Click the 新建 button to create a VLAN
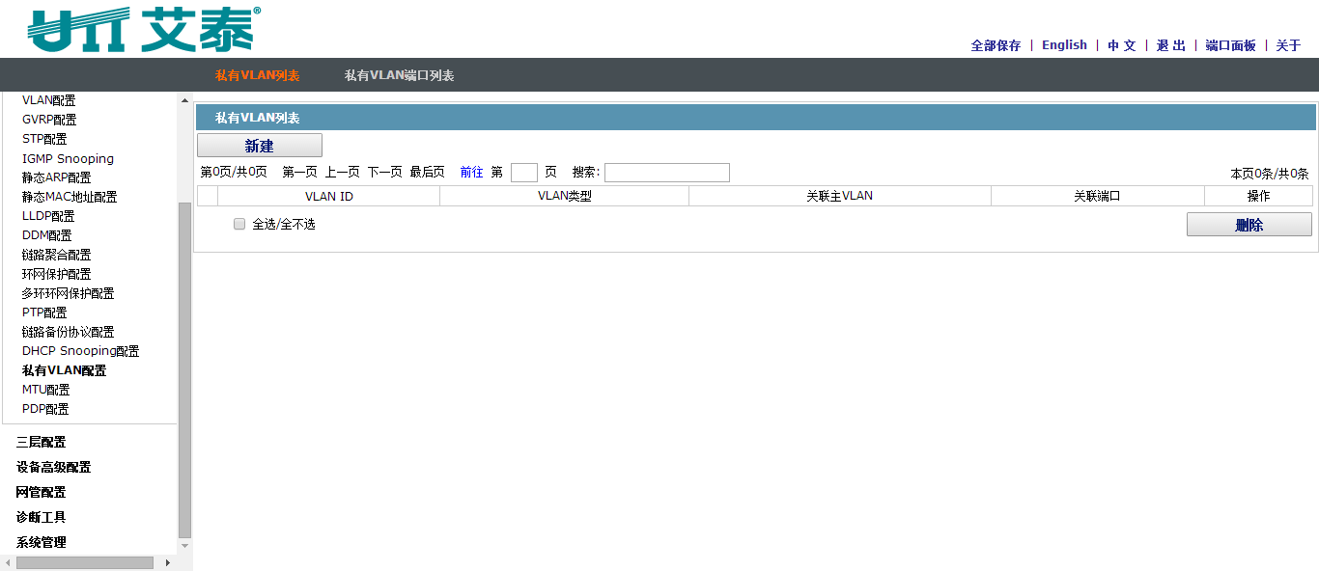The image size is (1319, 571). click(x=259, y=145)
